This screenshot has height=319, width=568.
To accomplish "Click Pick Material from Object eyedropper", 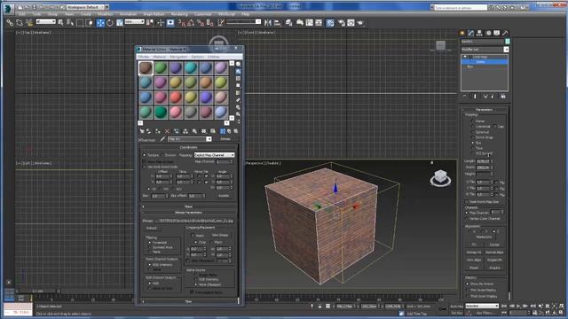I will (x=162, y=139).
